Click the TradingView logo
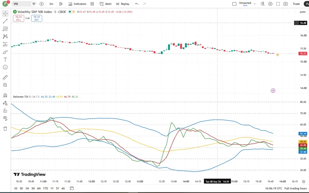 29,175
